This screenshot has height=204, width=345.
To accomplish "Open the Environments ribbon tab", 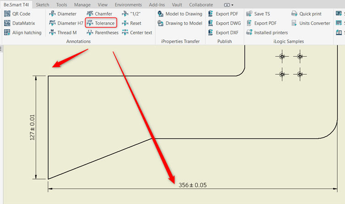I will 128,5.
